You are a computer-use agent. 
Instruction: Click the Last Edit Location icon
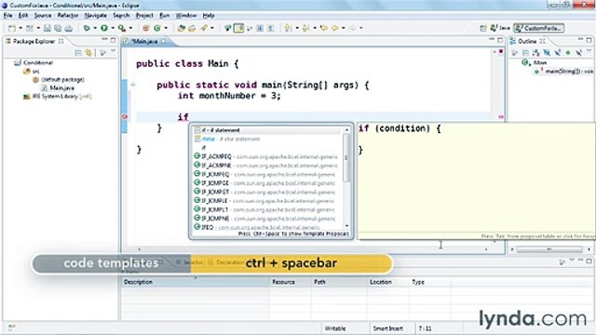[x=323, y=28]
